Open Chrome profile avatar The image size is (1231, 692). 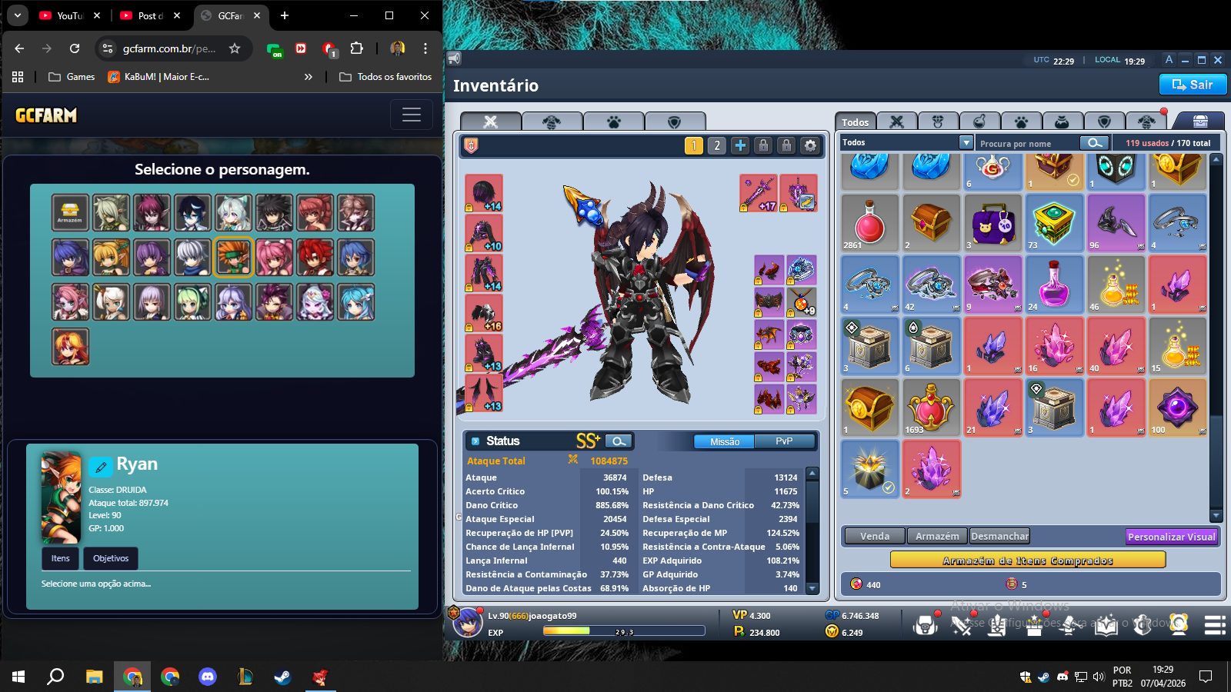point(398,48)
